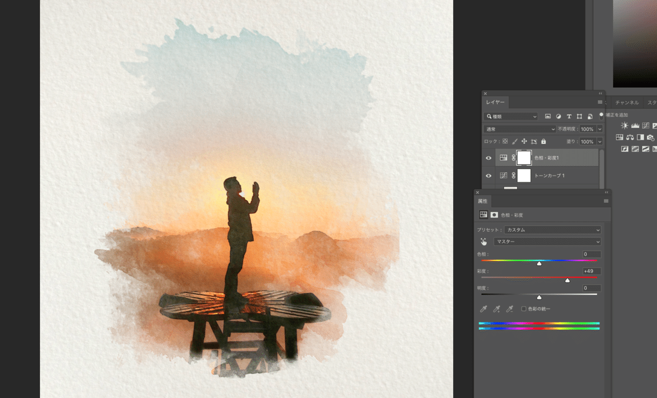Switch to the チャンネル tab
Image resolution: width=657 pixels, height=398 pixels.
tap(627, 102)
